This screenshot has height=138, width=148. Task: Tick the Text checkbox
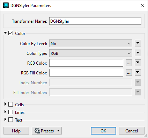point(10,119)
